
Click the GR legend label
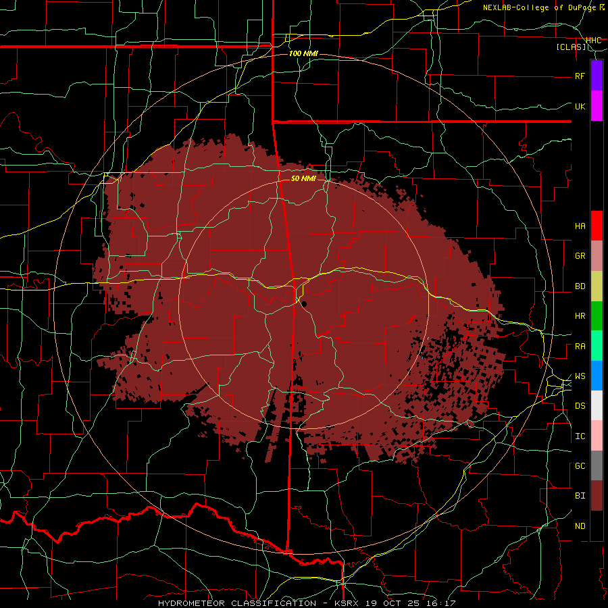pos(580,256)
